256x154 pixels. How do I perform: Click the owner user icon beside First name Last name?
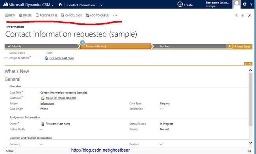(x=43, y=124)
